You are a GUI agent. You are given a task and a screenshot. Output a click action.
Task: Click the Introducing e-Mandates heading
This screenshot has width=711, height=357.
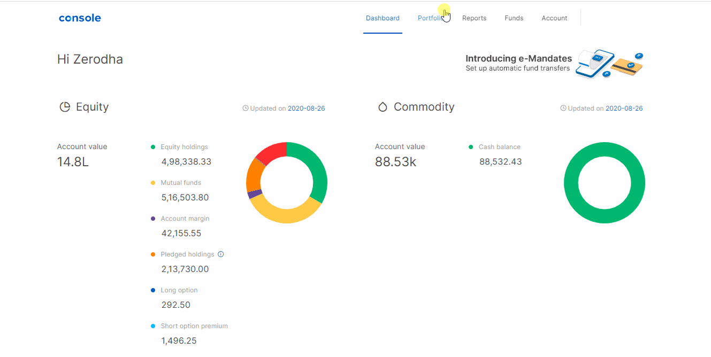coord(518,59)
